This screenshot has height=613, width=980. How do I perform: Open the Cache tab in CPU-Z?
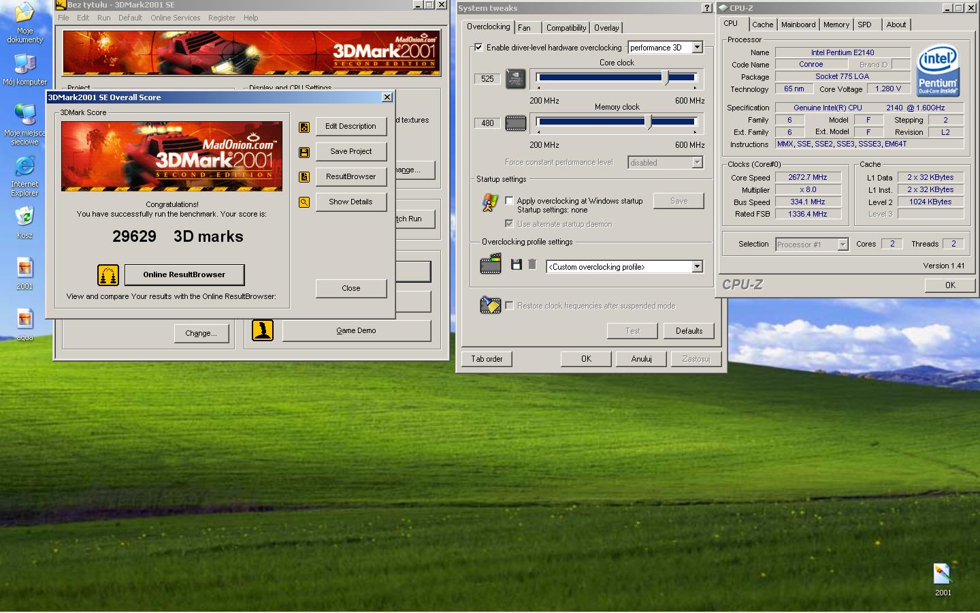[763, 25]
